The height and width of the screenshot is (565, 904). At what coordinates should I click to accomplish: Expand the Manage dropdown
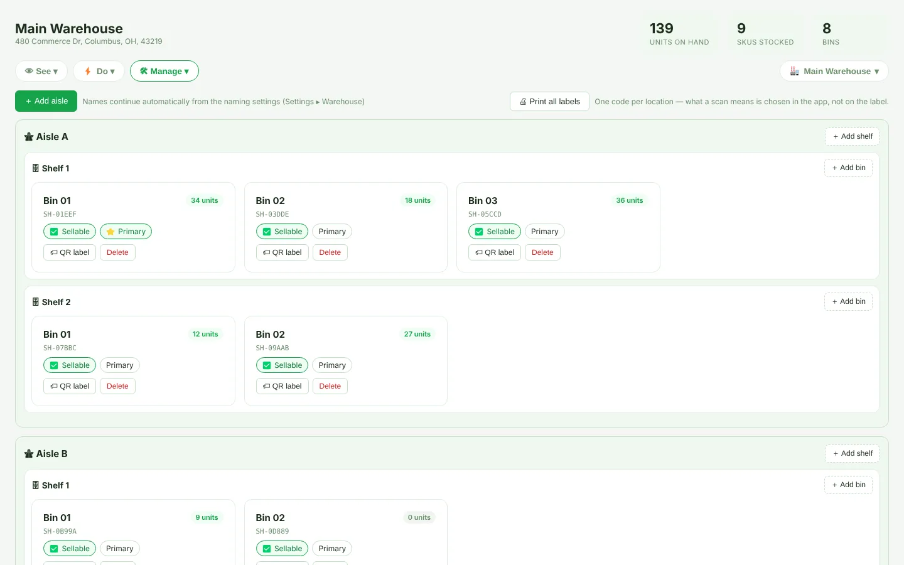pos(164,72)
